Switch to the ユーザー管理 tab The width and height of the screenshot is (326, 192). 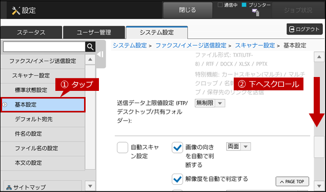(x=94, y=32)
